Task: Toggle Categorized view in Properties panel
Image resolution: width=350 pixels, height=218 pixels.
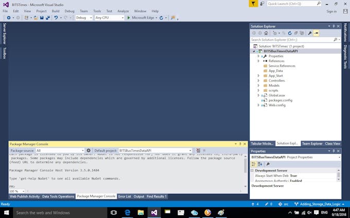Action: [x=254, y=164]
